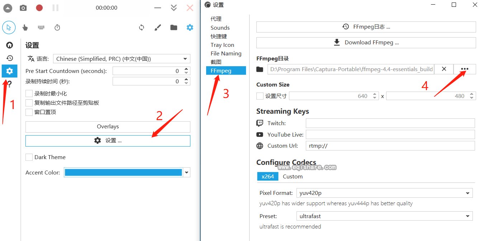Open the Overlays button
Image resolution: width=484 pixels, height=241 pixels.
coord(108,127)
